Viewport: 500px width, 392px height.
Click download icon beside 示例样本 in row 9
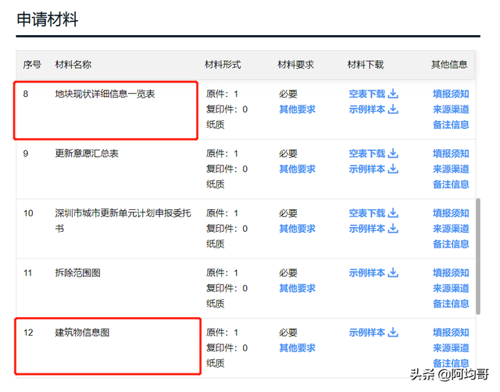pyautogui.click(x=393, y=169)
